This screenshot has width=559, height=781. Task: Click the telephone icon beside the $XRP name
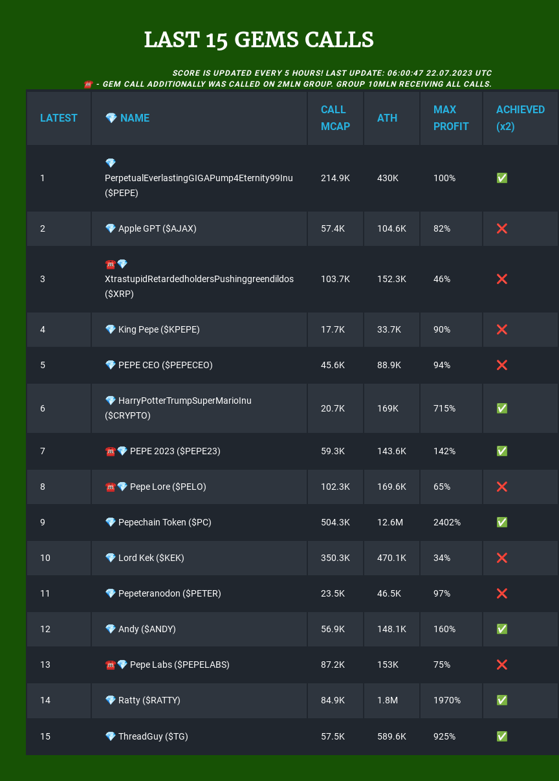click(x=110, y=264)
